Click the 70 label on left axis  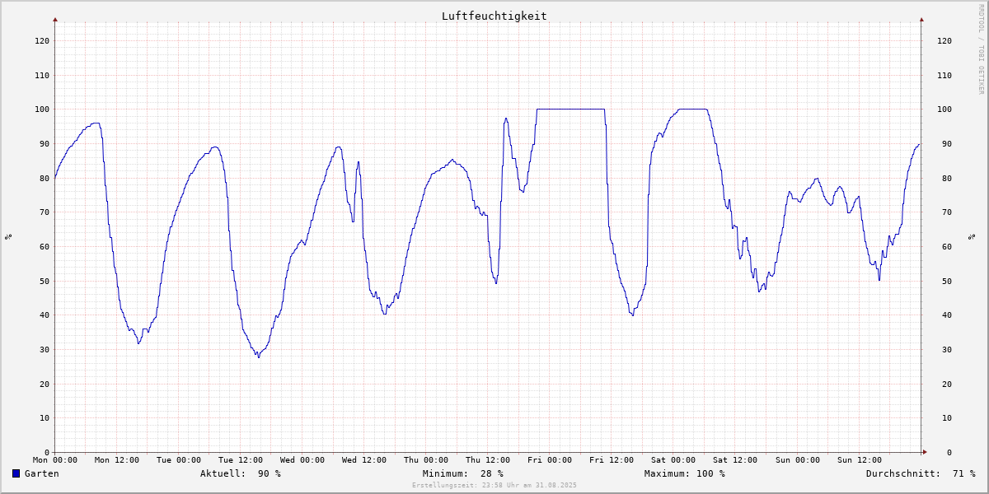(45, 212)
